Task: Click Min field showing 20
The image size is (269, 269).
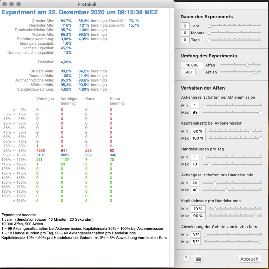Action: coord(195,183)
